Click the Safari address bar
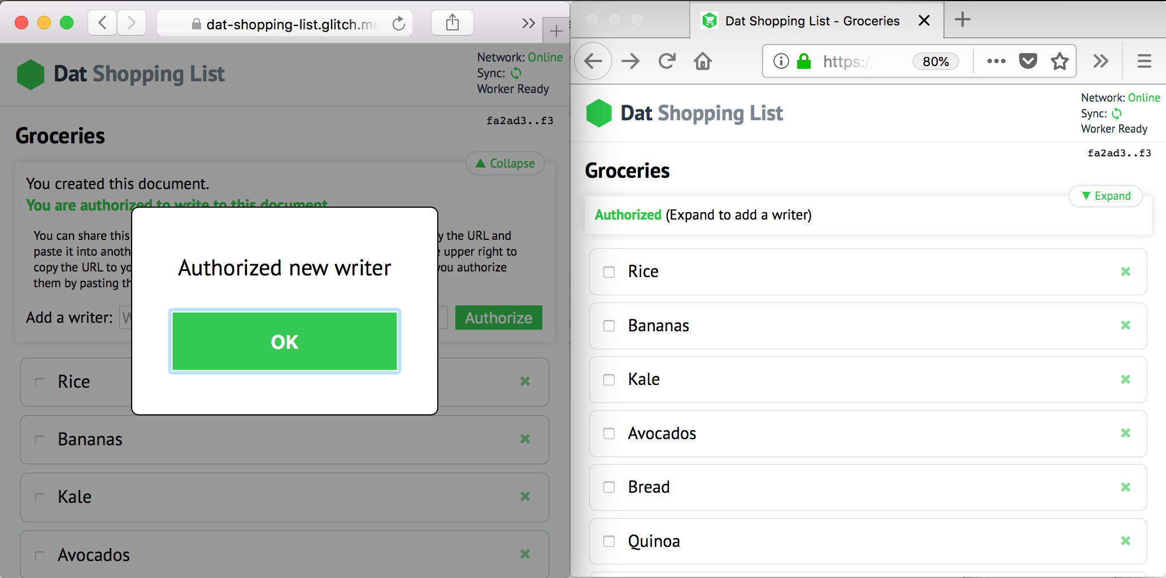 285,24
